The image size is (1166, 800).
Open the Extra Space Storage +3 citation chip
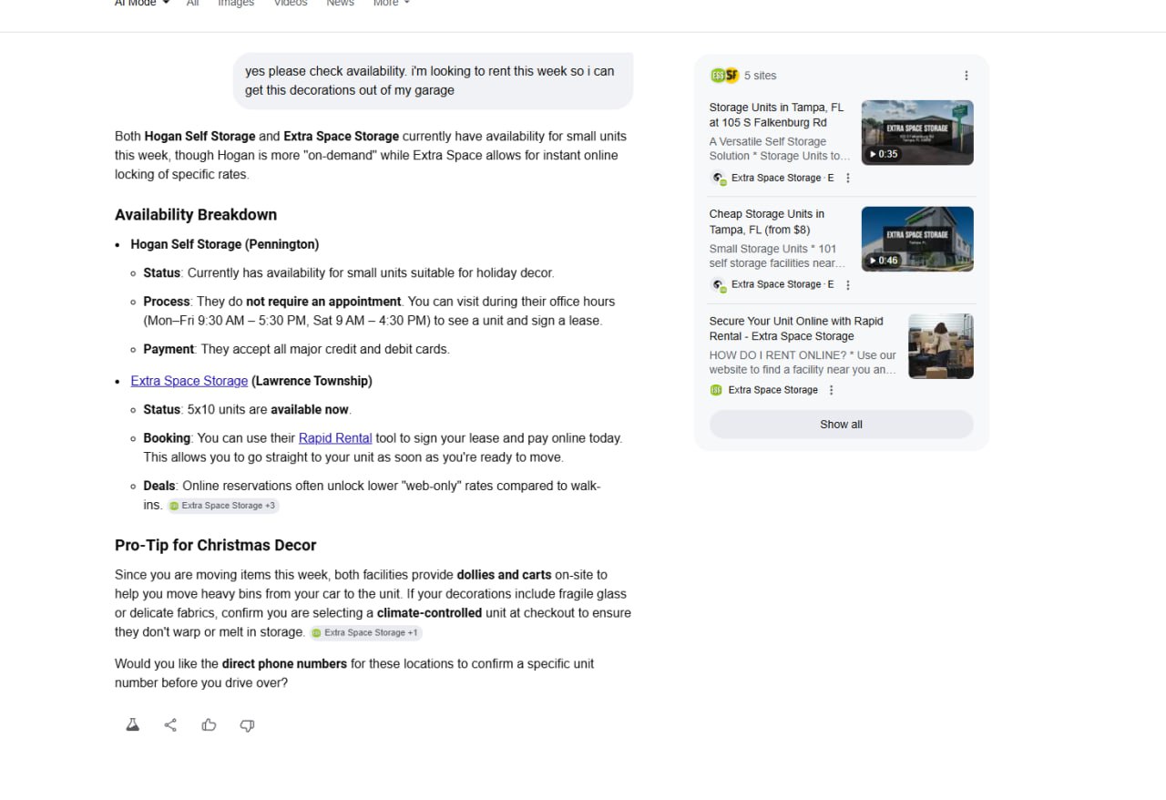223,506
